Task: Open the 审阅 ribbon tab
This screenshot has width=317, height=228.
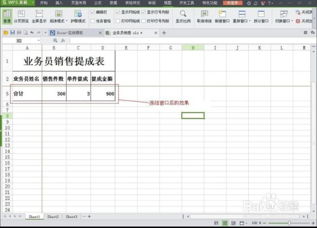Action: point(152,3)
